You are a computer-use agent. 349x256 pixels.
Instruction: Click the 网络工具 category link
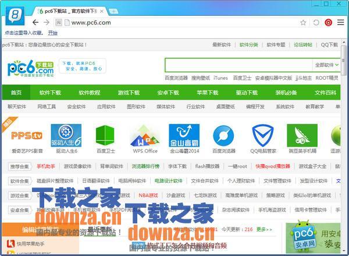[47, 106]
